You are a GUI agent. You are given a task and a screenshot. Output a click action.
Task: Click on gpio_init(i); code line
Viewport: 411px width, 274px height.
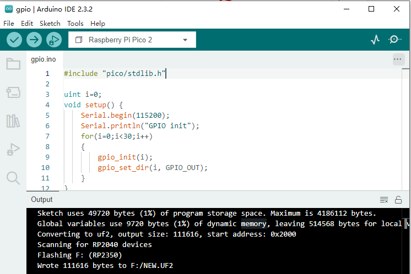click(x=125, y=157)
